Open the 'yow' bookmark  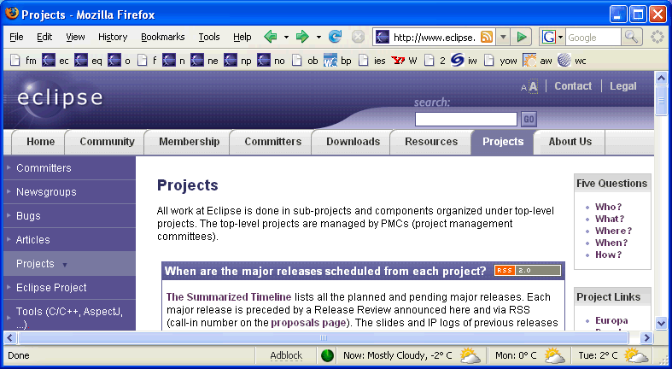[500, 61]
